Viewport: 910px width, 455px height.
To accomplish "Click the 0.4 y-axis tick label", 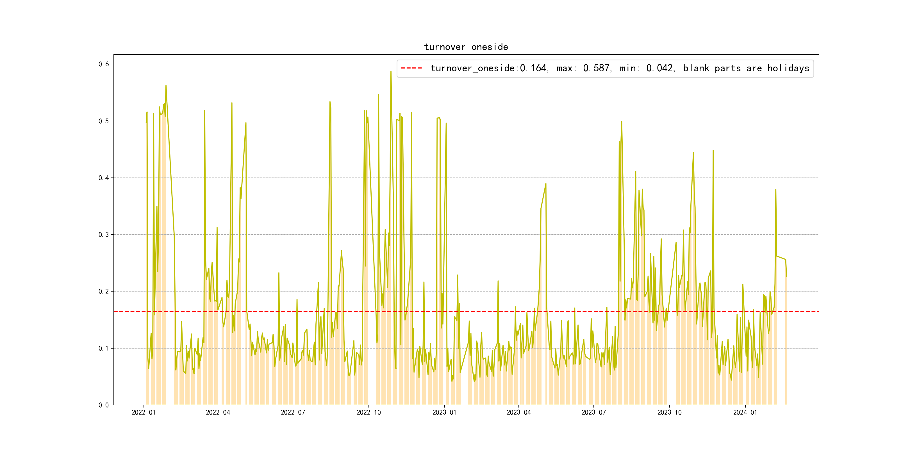I will coord(104,178).
